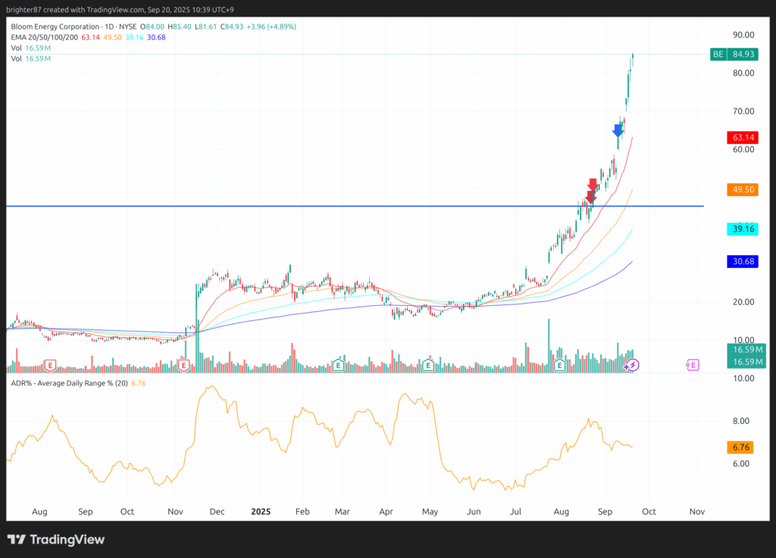
Task: Click the 20.00 price axis tick
Action: click(743, 302)
